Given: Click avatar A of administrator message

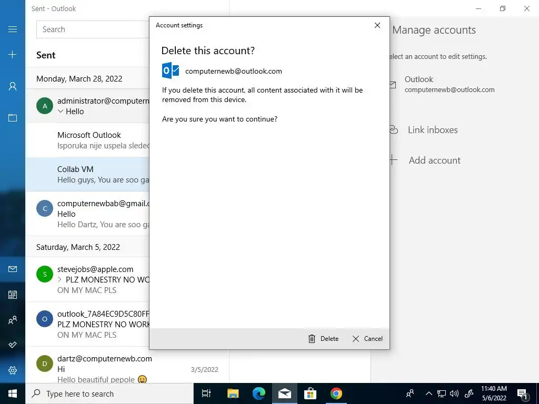Looking at the screenshot, I should 45,106.
